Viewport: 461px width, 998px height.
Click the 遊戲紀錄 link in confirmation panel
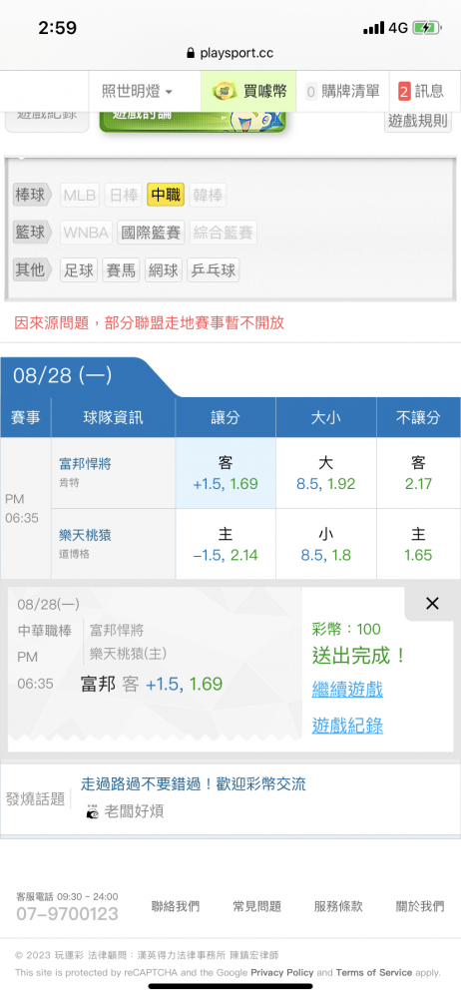coord(347,725)
